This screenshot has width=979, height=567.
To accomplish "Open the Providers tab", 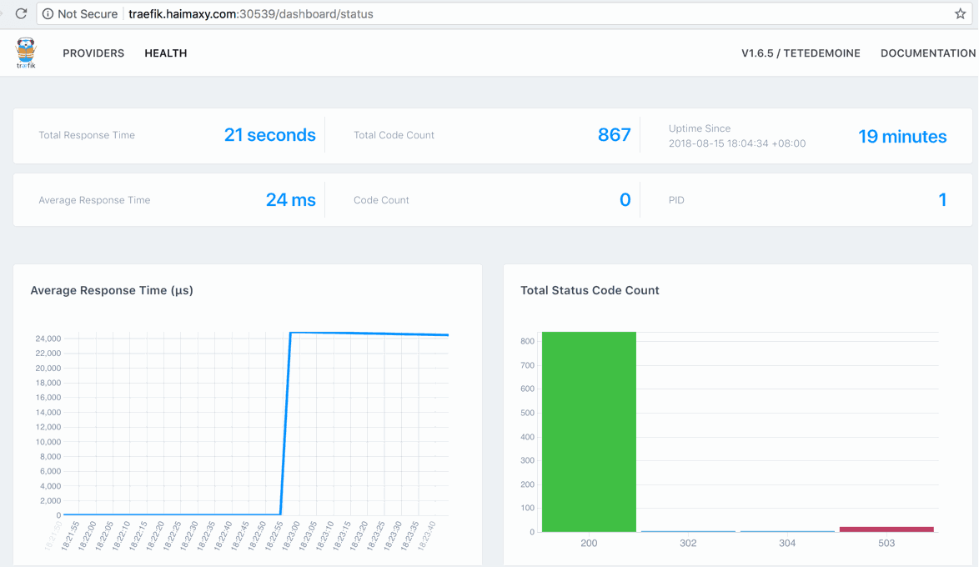I will pos(93,53).
